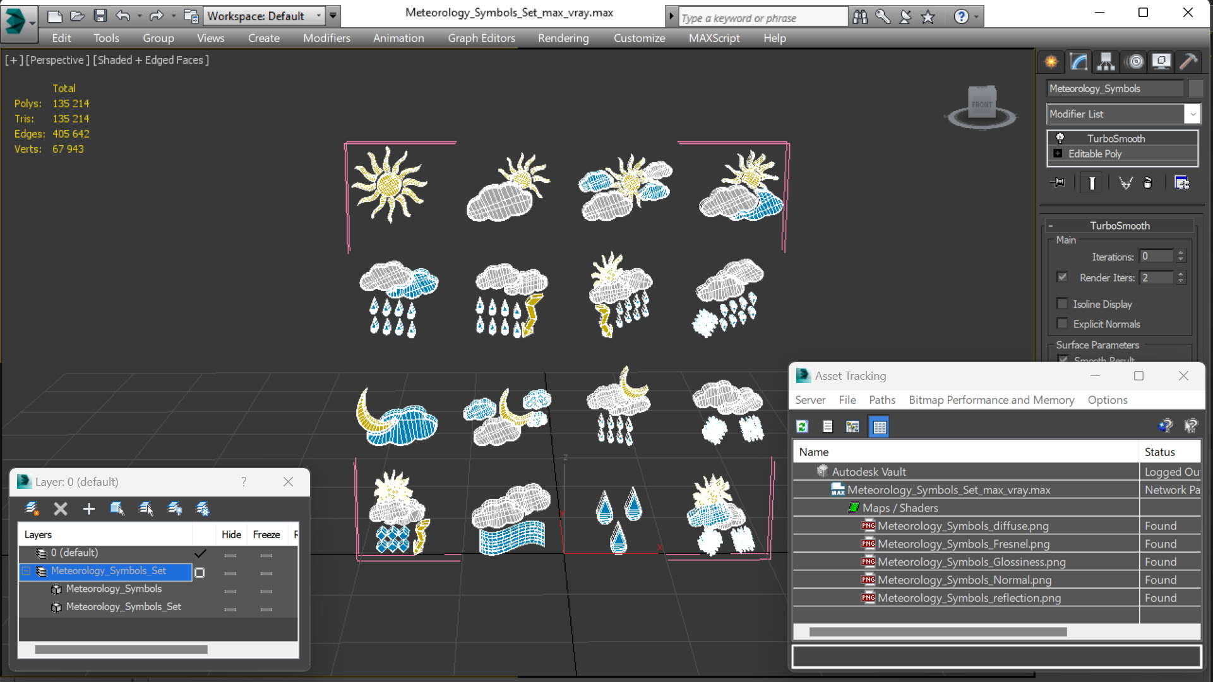Toggle Show End Result icon
The width and height of the screenshot is (1213, 682).
click(x=1092, y=183)
